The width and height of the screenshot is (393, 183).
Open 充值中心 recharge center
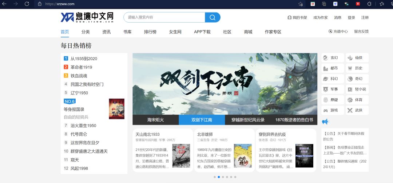tap(338, 31)
